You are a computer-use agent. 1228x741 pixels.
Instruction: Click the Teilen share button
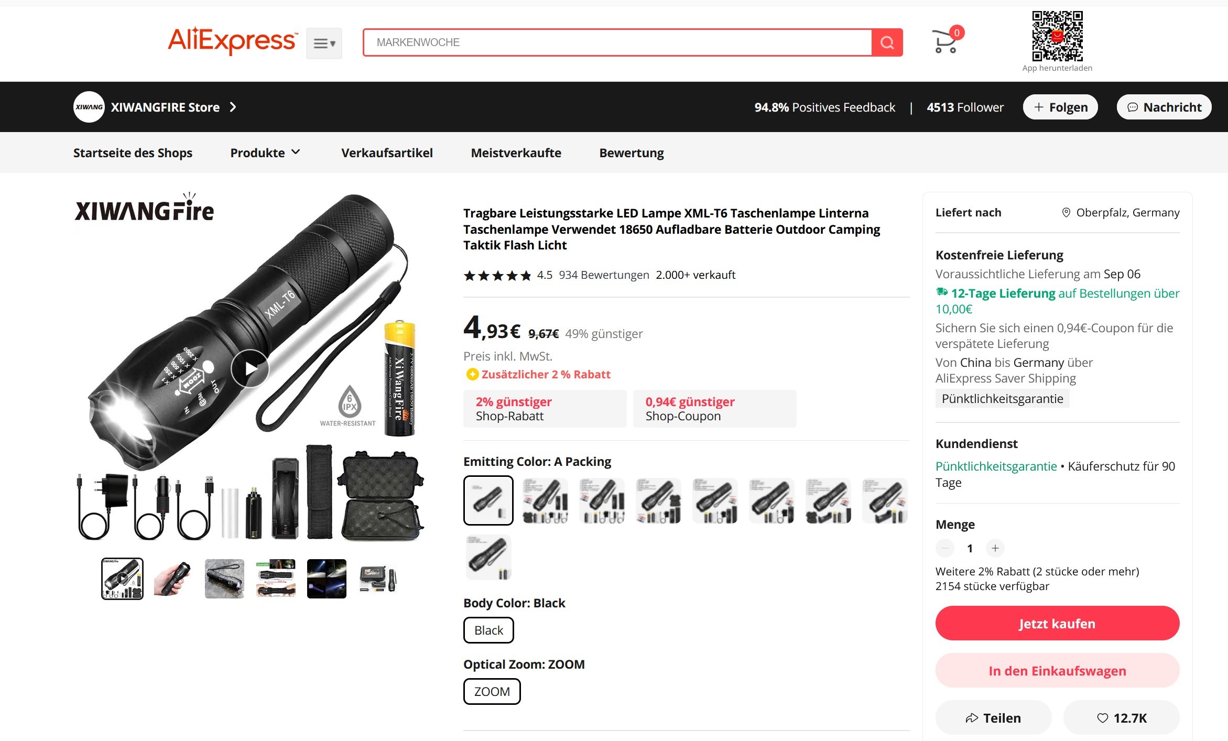(x=993, y=718)
